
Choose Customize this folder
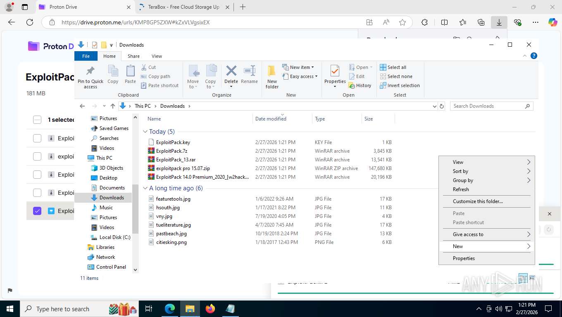[x=487, y=201]
